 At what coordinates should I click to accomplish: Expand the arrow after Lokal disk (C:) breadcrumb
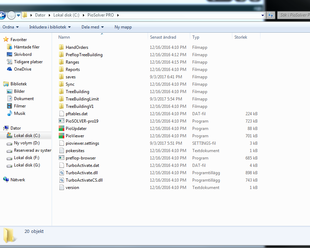coord(83,15)
